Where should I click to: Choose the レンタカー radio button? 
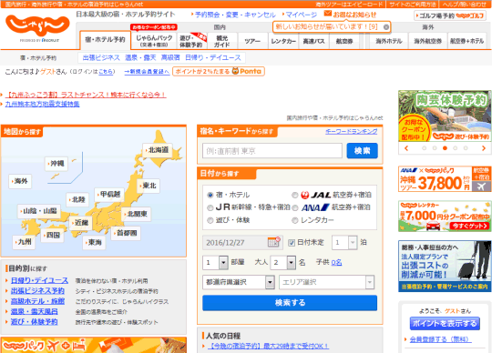click(x=294, y=220)
